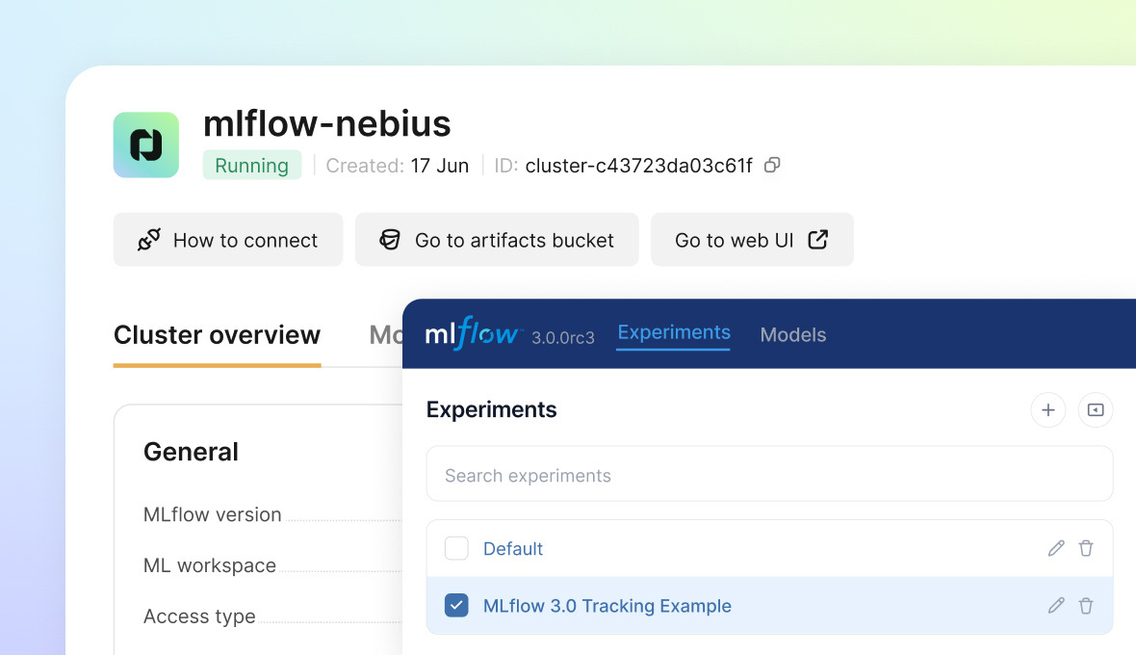Click the external link icon on Go to web UI
Viewport: 1136px width, 655px height.
pos(818,240)
